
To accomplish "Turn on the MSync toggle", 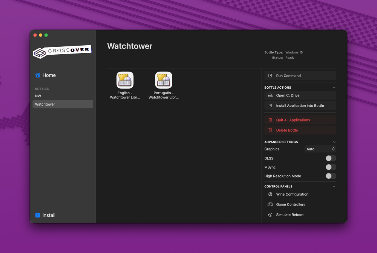I will pos(331,167).
